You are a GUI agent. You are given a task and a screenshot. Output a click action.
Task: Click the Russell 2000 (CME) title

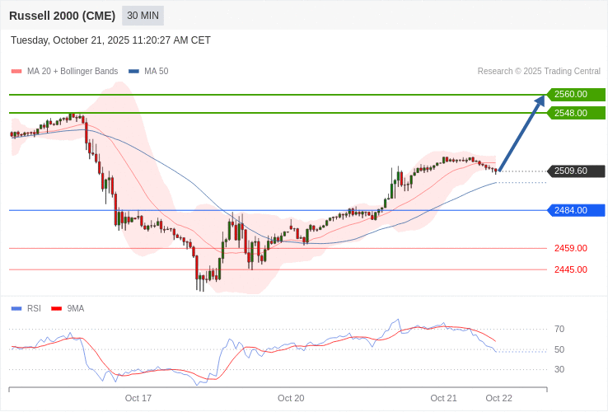coord(62,16)
